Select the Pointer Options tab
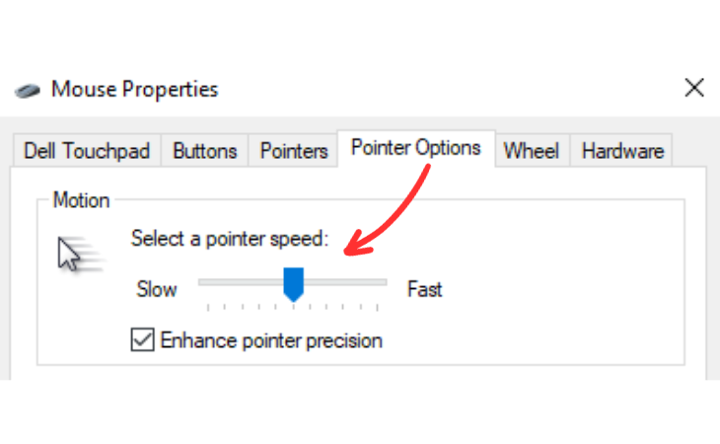The image size is (720, 444). (x=416, y=148)
